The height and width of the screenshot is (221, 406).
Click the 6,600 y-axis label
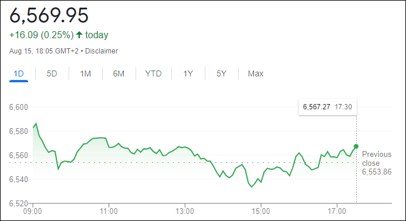[19, 107]
